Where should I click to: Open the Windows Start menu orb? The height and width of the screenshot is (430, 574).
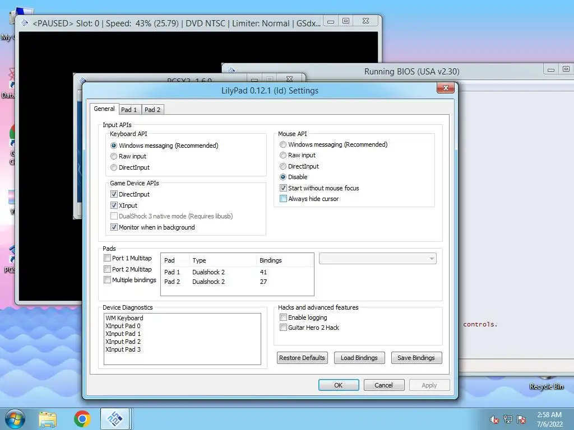coord(15,419)
